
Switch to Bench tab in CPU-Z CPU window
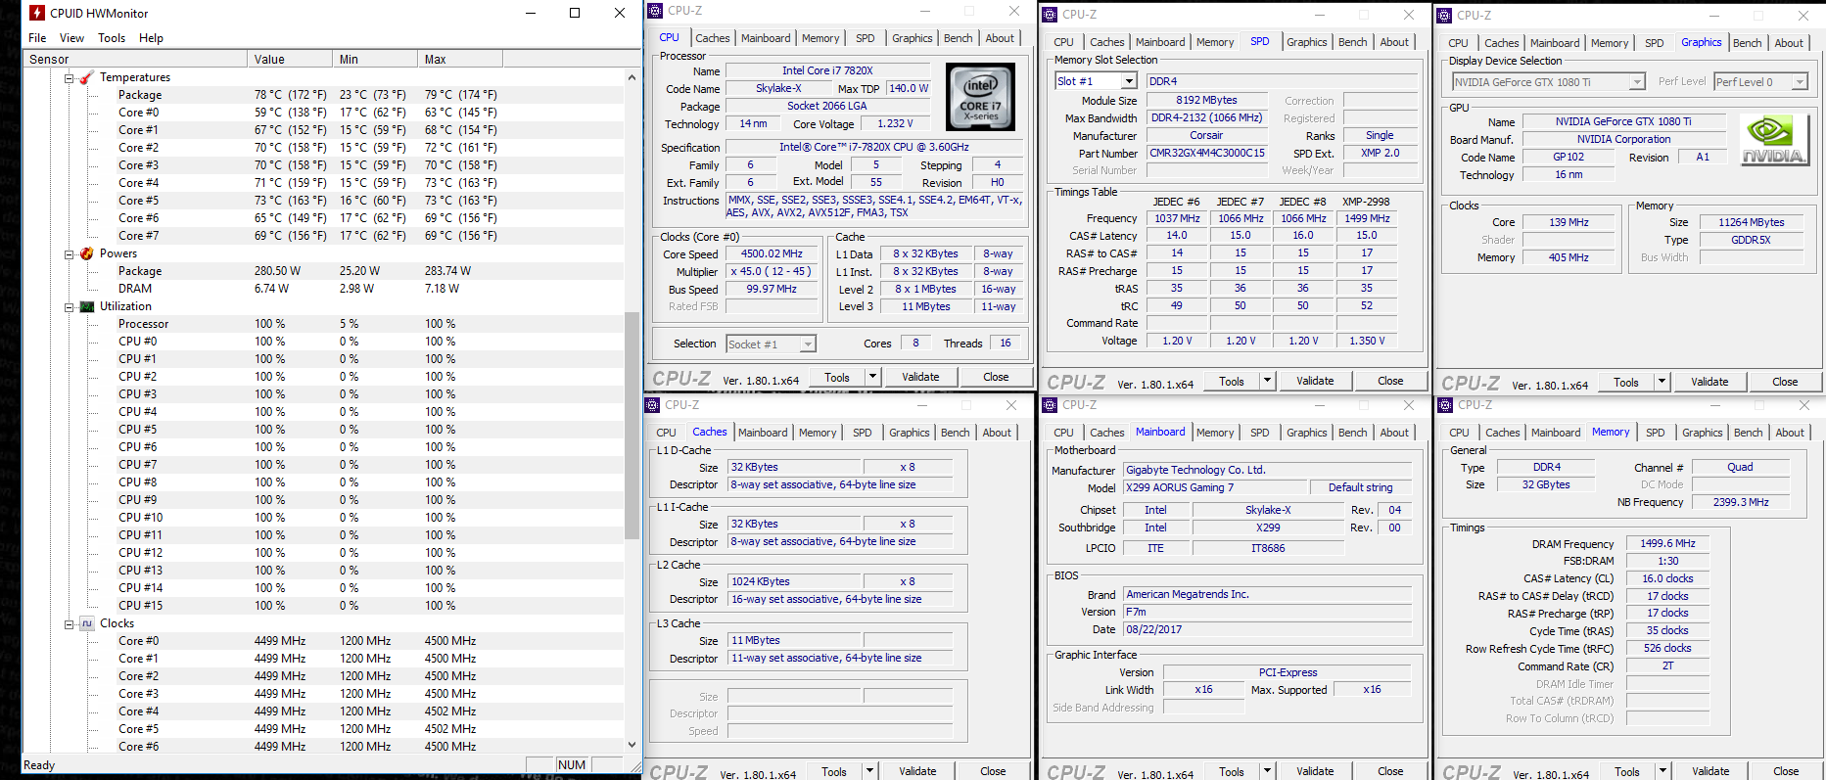click(958, 38)
